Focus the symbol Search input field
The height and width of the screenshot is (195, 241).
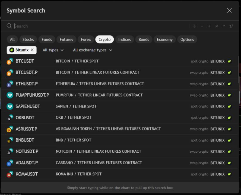100,26
